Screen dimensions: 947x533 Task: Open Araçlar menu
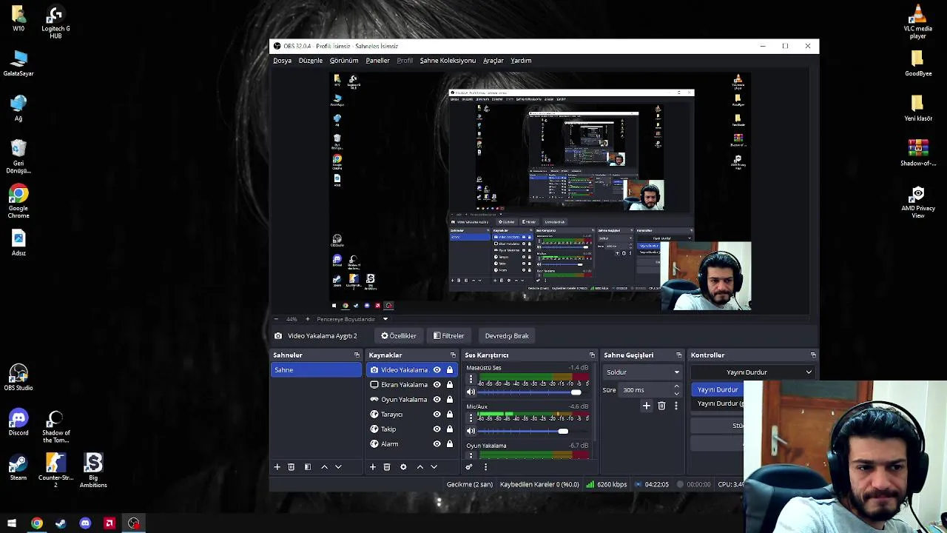(493, 61)
